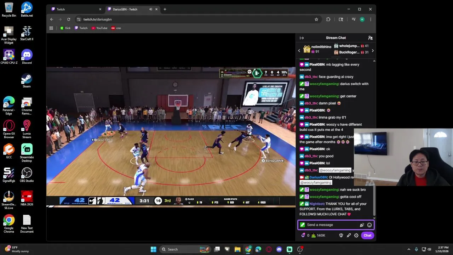Screen dimensions: 453x255
Task: Click the basketball game stream video
Action: click(171, 136)
